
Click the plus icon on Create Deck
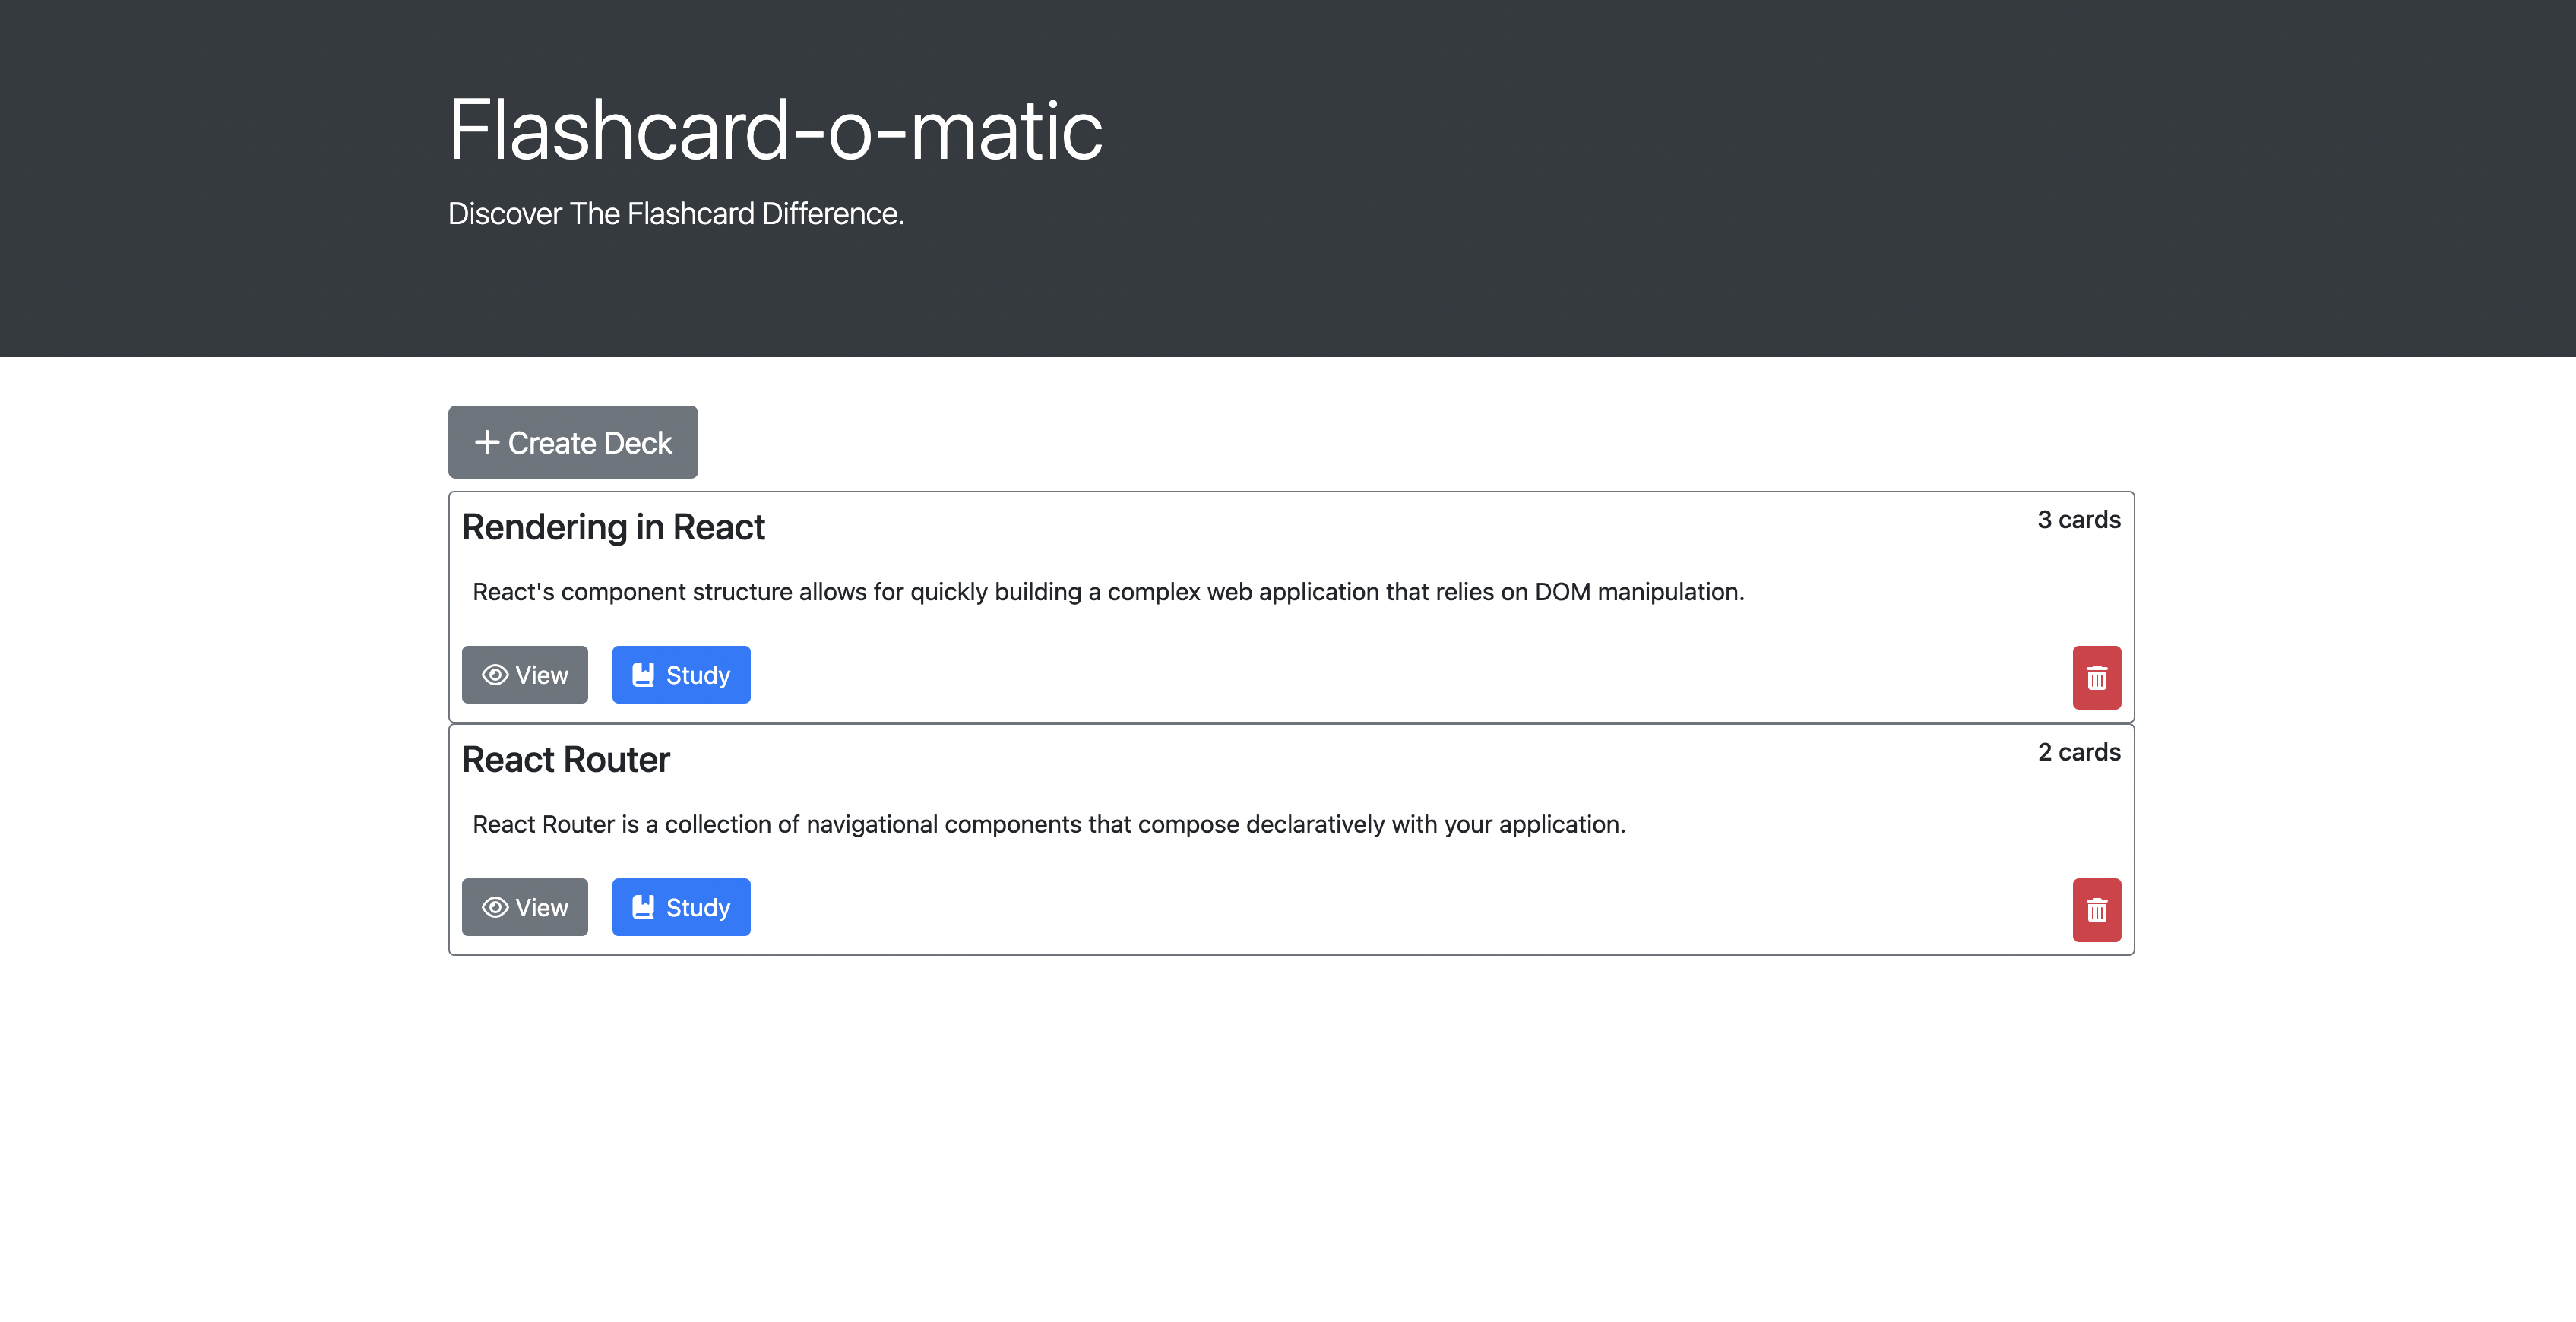486,442
